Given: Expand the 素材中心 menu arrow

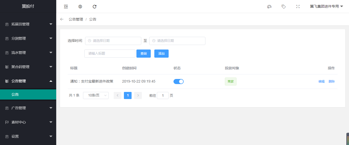Looking at the screenshot, I should tap(51, 122).
